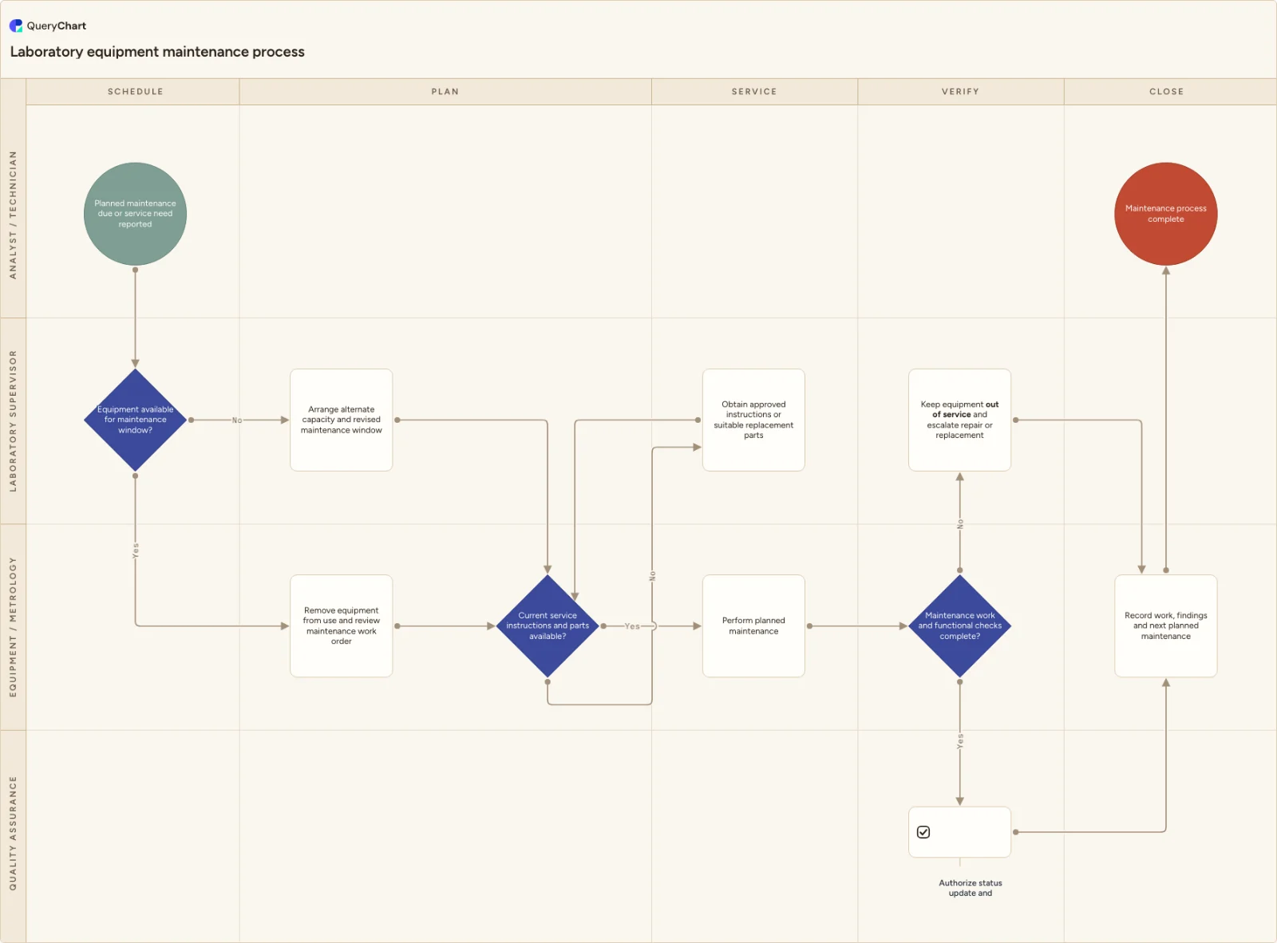Select the 'Current service instructions and parts available?' diamond
1277x943 pixels.
[x=548, y=626]
